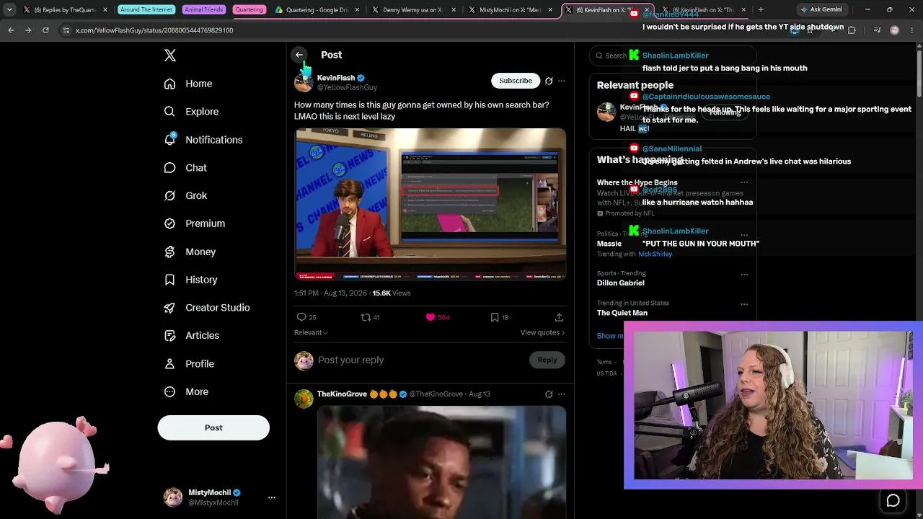Open the Ask Gemini button

pos(821,10)
